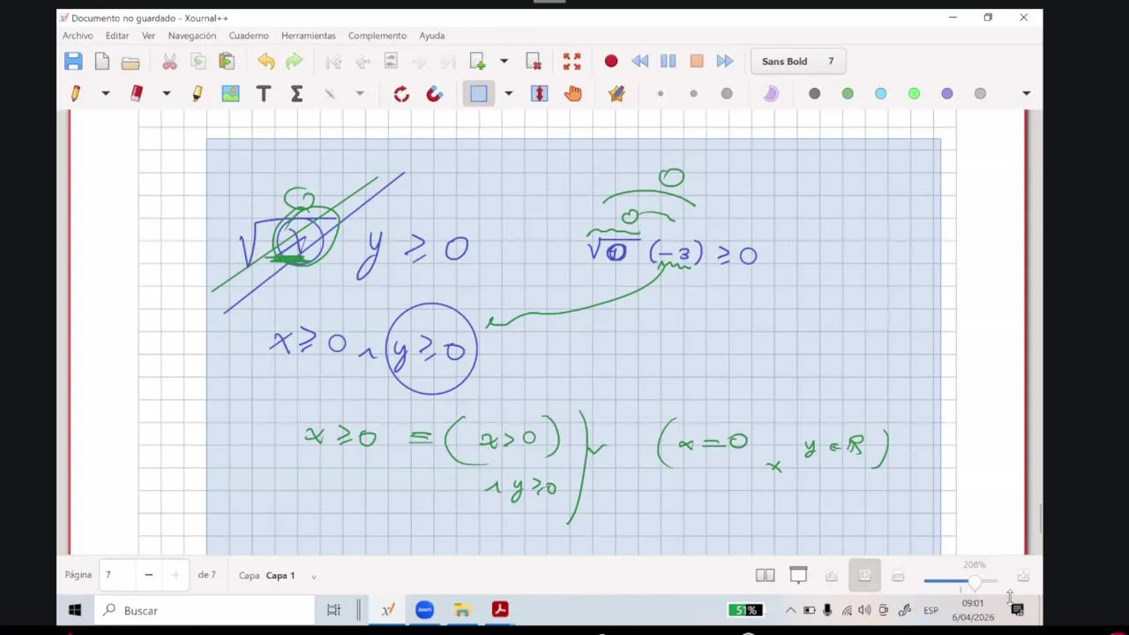1129x635 pixels.
Task: Start audio recording with the red circle
Action: [611, 61]
